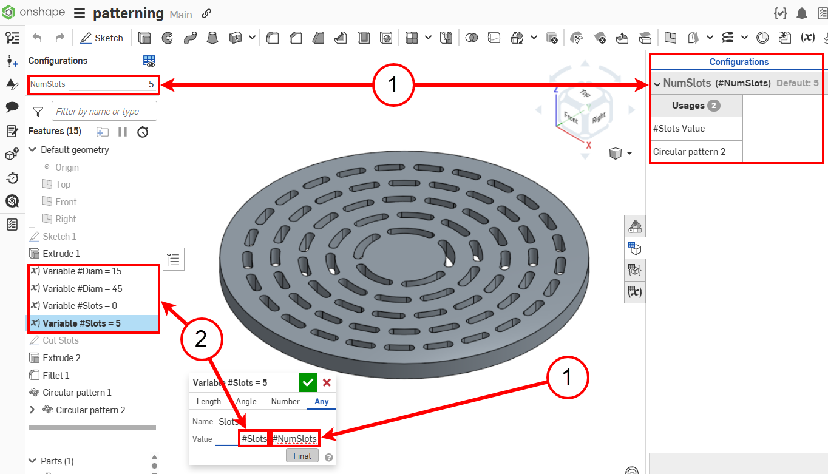Switch to the Number variable type tab
Image resolution: width=828 pixels, height=474 pixels.
(285, 401)
